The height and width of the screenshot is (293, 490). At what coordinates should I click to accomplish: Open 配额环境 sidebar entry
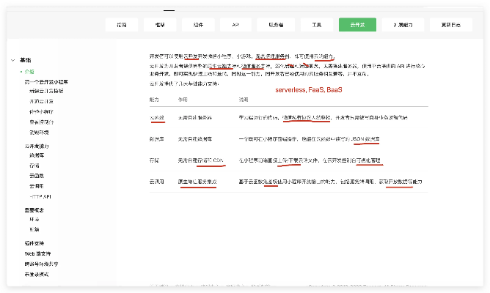coord(39,133)
